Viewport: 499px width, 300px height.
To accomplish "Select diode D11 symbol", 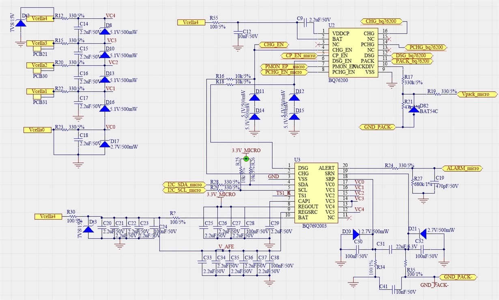I will point(254,97).
